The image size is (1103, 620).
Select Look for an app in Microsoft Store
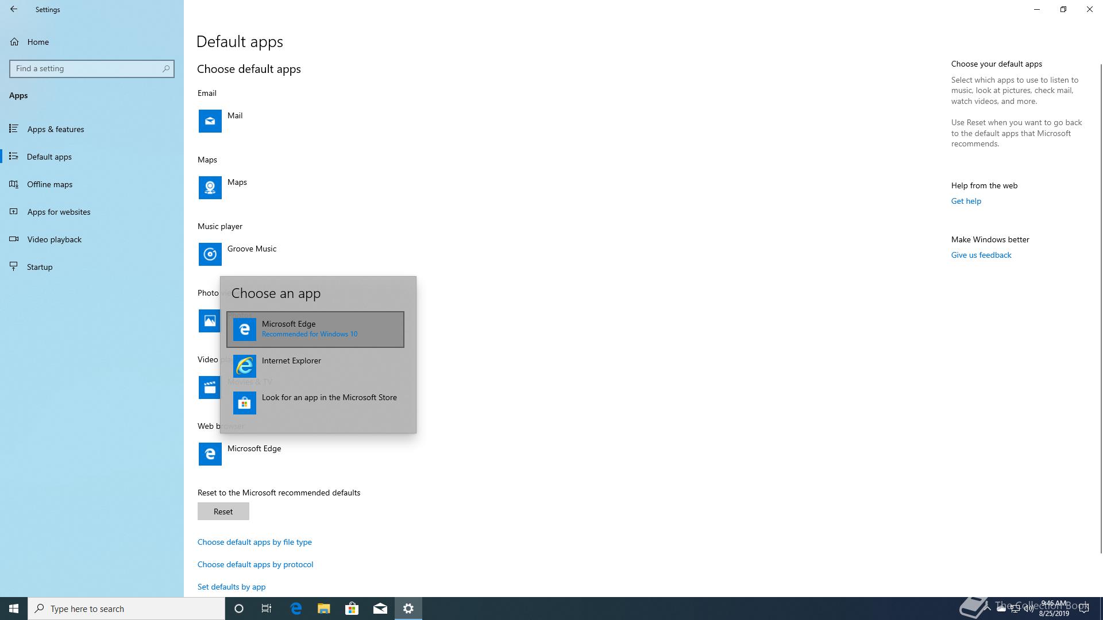coord(315,403)
